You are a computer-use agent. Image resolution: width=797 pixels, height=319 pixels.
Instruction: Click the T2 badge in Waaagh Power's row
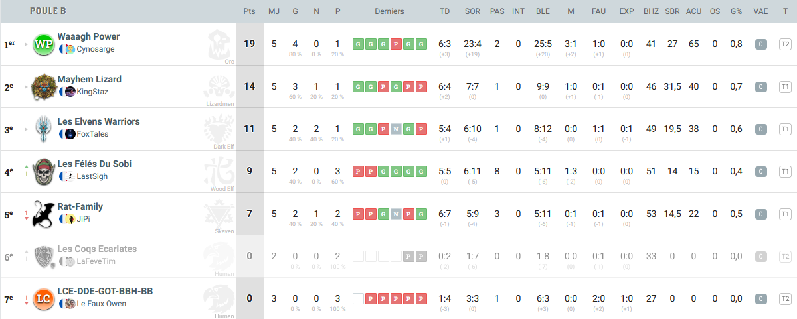[x=785, y=44]
